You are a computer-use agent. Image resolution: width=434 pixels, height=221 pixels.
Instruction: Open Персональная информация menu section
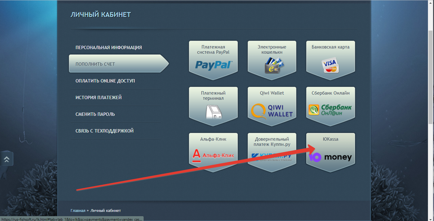tap(108, 47)
